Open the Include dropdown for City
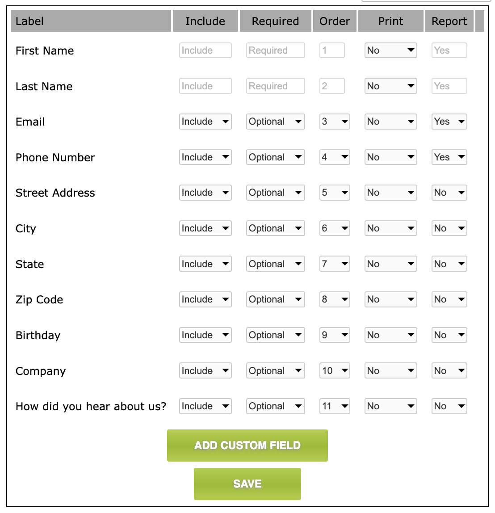495x513 pixels. point(205,228)
